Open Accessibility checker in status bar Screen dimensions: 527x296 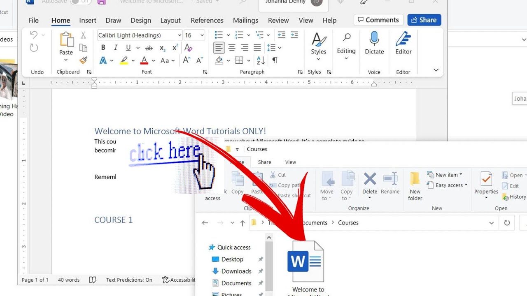click(179, 280)
